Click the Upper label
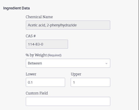The image size is (139, 110). 76,74
